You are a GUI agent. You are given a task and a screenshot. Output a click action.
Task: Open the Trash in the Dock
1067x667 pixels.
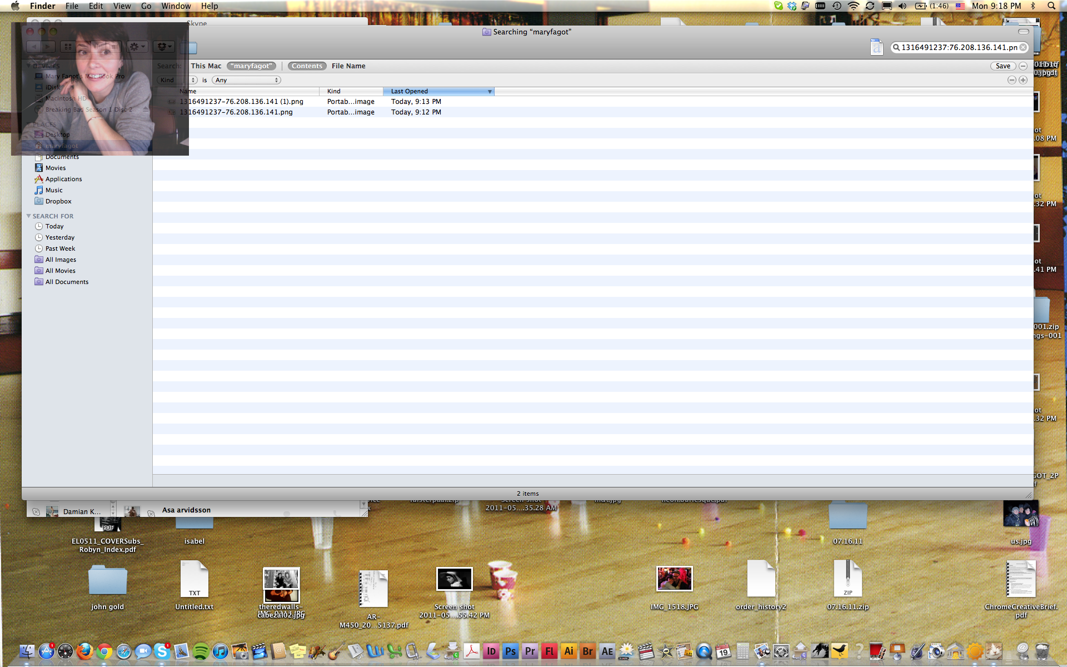(x=1042, y=651)
